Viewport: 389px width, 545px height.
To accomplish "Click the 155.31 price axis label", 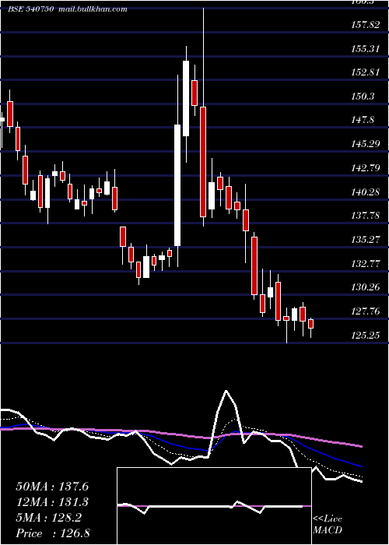I will [365, 48].
